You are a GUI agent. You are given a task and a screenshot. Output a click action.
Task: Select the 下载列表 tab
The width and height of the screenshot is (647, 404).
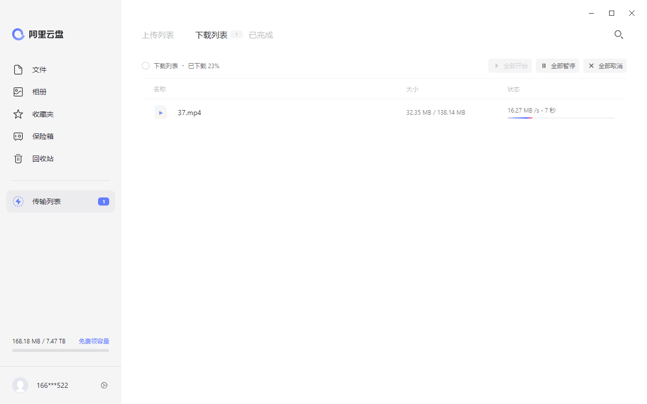click(x=211, y=35)
